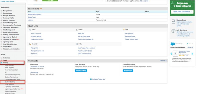Image resolution: width=199 pixels, height=94 pixels.
Task: Click the Users icon in Quick Links
Action: [77, 29]
